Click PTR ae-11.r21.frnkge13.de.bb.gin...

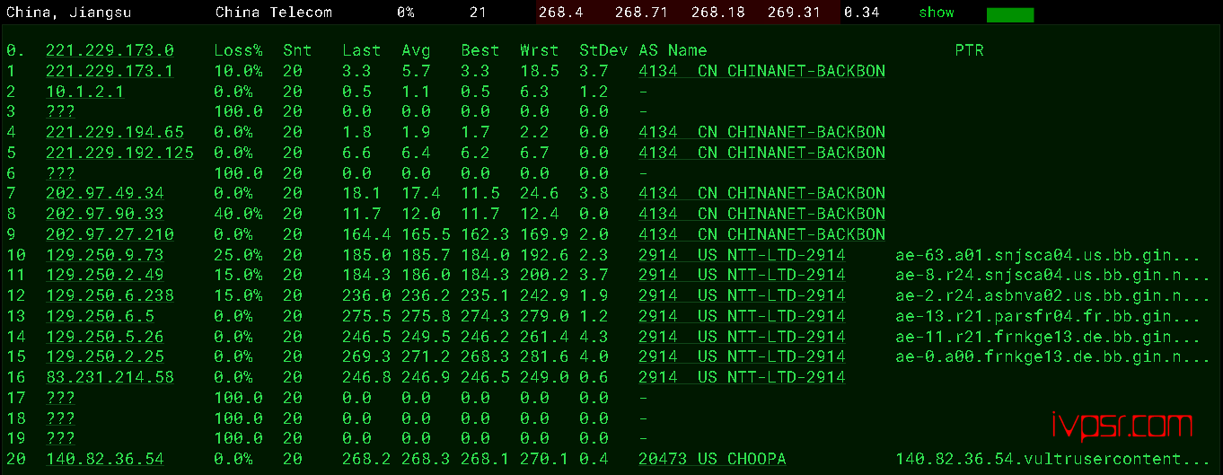pos(1048,337)
